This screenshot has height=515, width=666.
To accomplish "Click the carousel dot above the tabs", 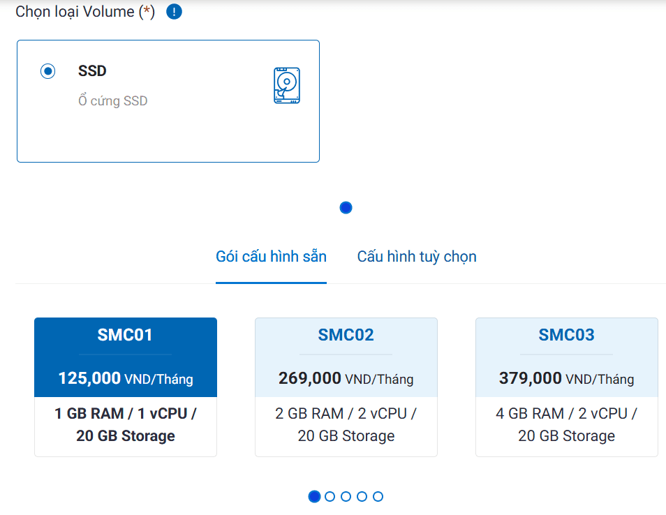I will coord(345,207).
